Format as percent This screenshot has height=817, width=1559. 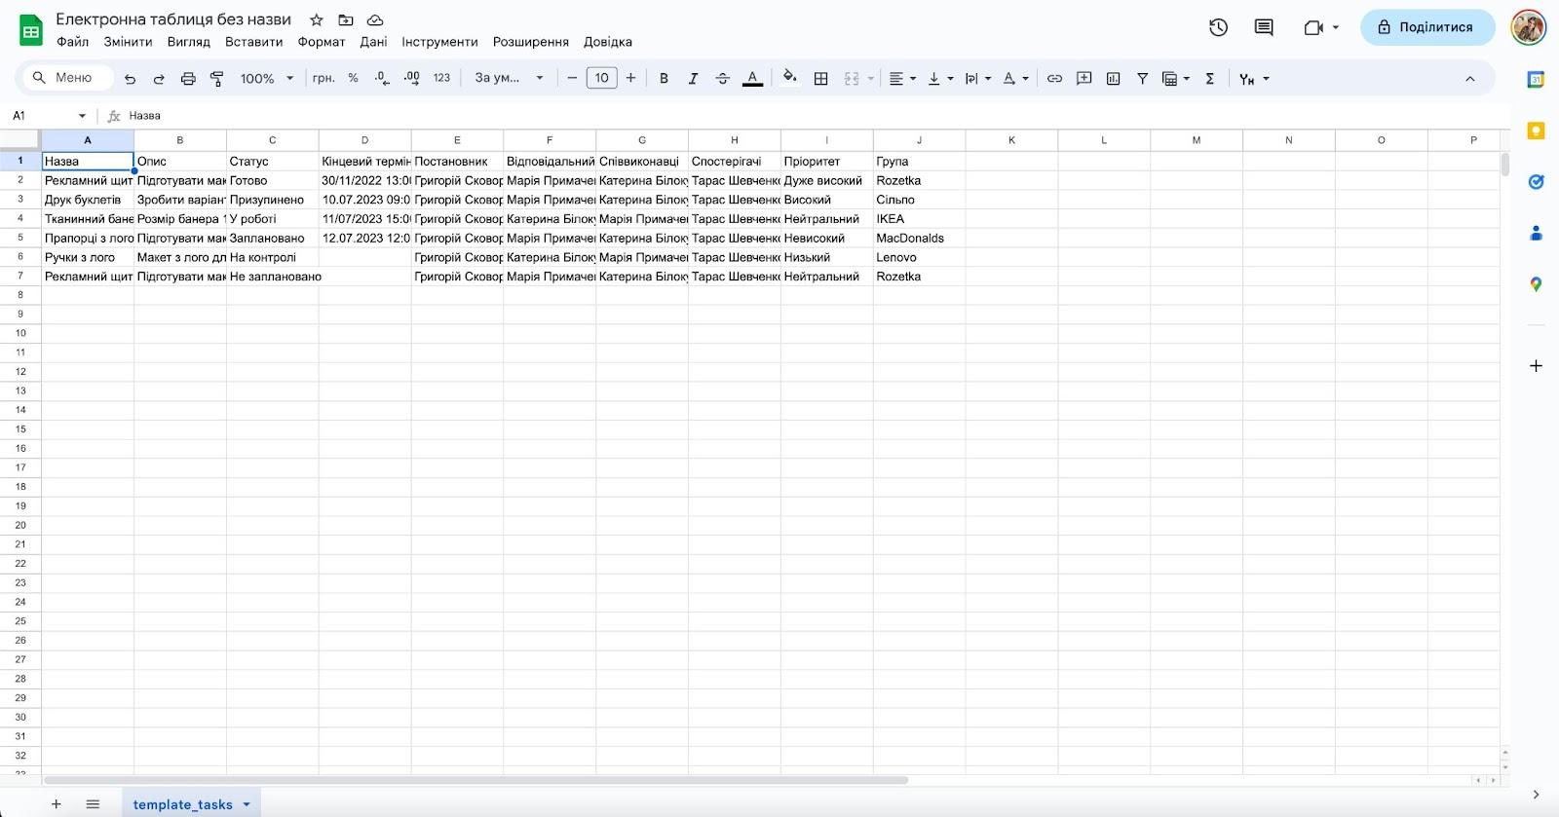(353, 78)
